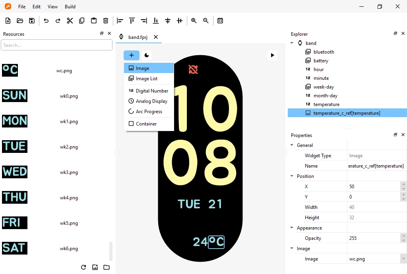Click the blue + add widget button
The width and height of the screenshot is (407, 274).
[x=132, y=55]
